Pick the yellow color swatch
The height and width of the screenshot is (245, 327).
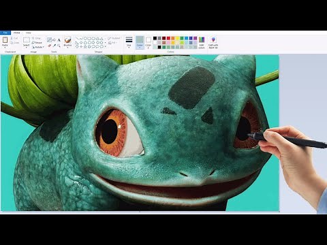pos(177,38)
